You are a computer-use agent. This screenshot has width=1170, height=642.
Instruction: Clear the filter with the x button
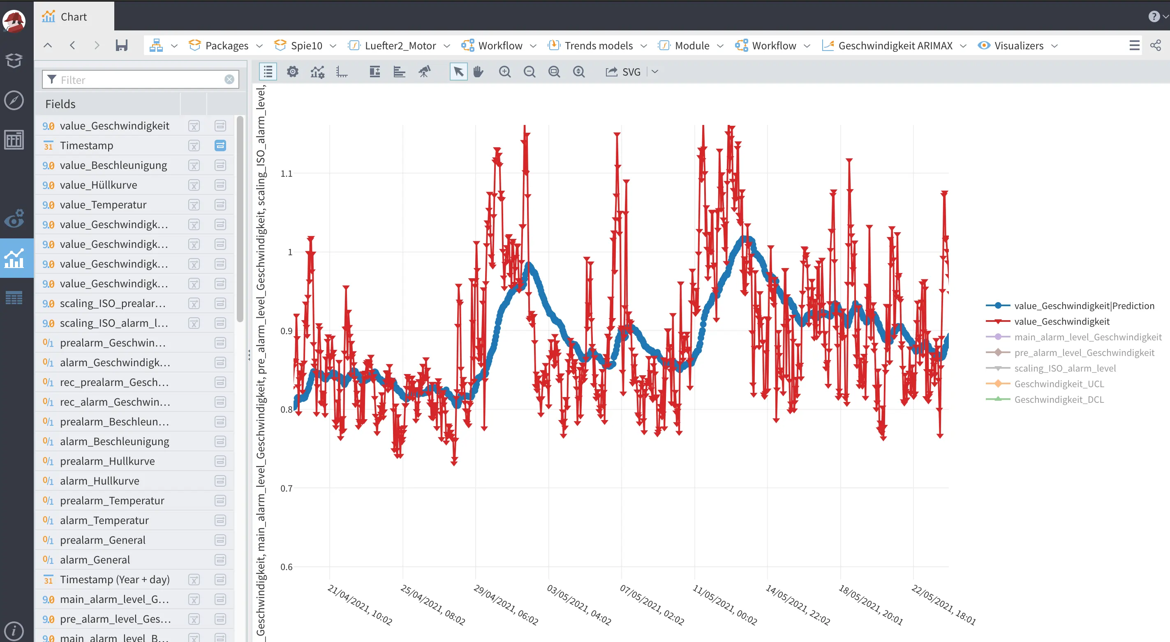(x=229, y=79)
